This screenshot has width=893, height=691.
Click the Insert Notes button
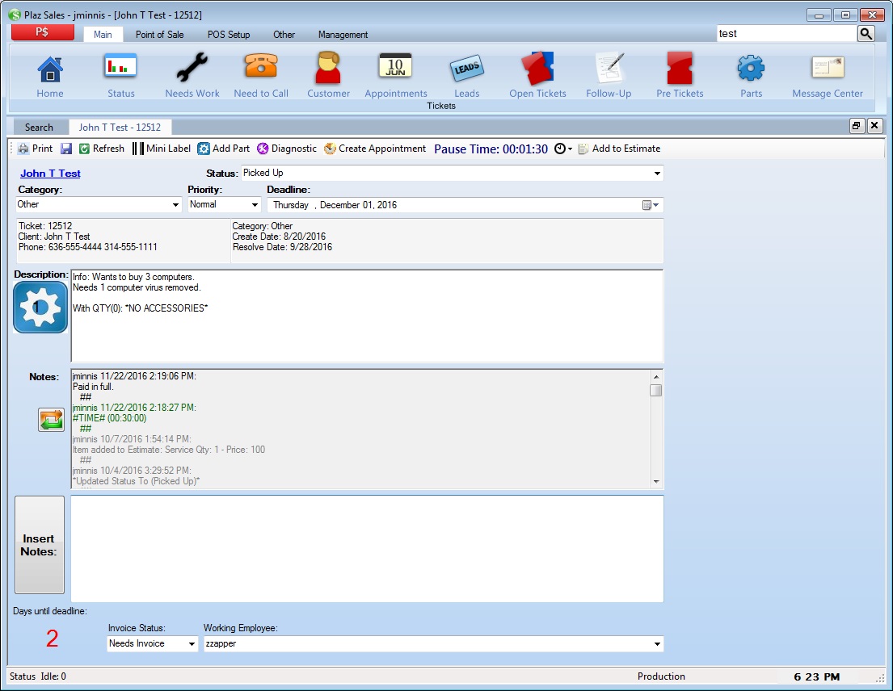[40, 545]
